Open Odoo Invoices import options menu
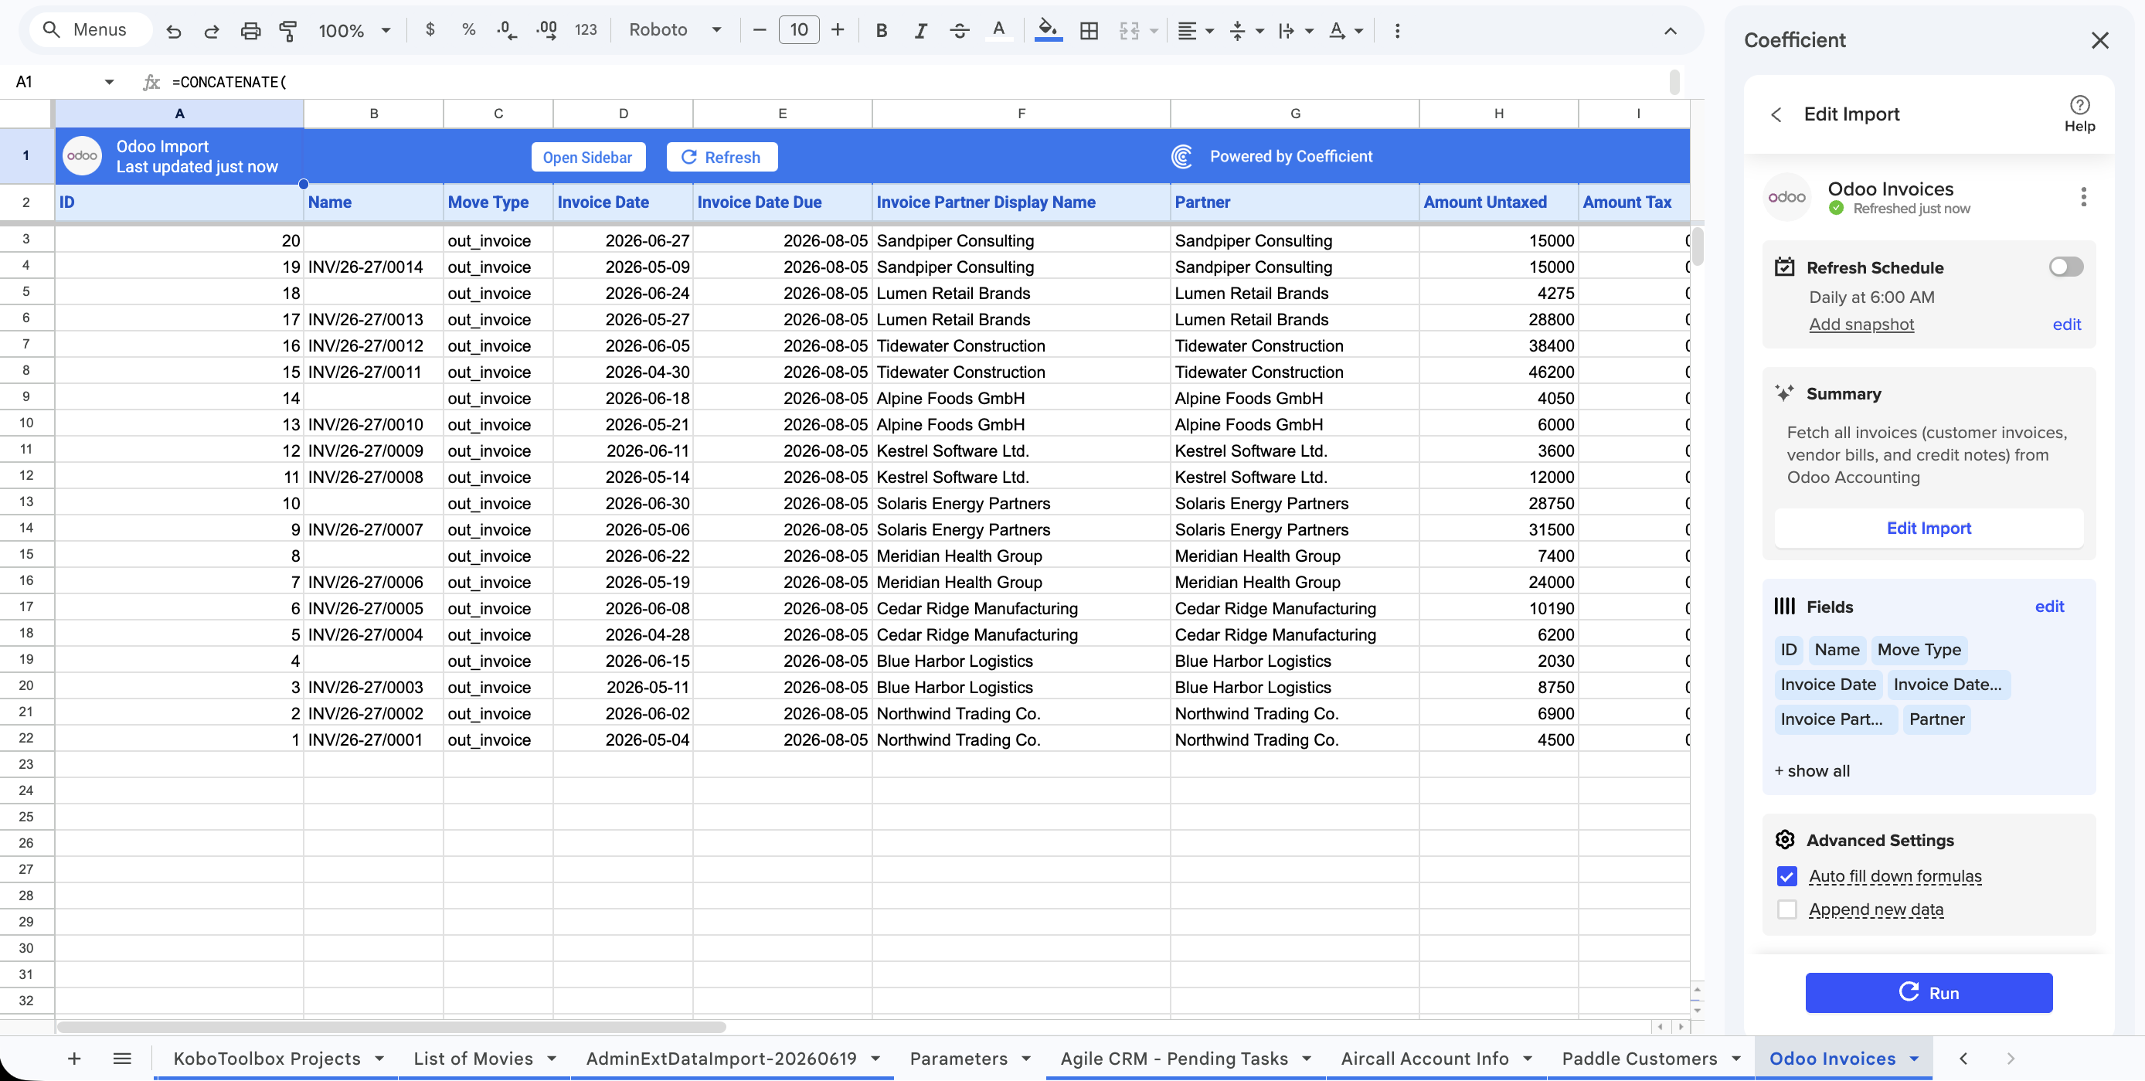 [2082, 197]
